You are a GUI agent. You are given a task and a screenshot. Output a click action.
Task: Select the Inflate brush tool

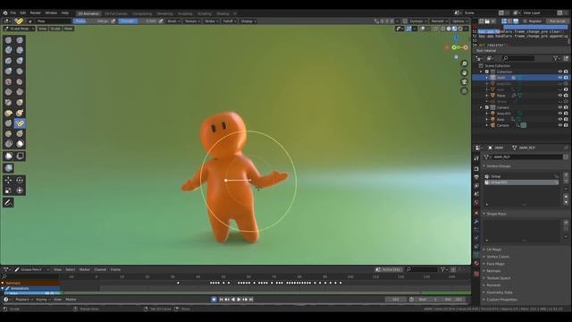(20, 61)
